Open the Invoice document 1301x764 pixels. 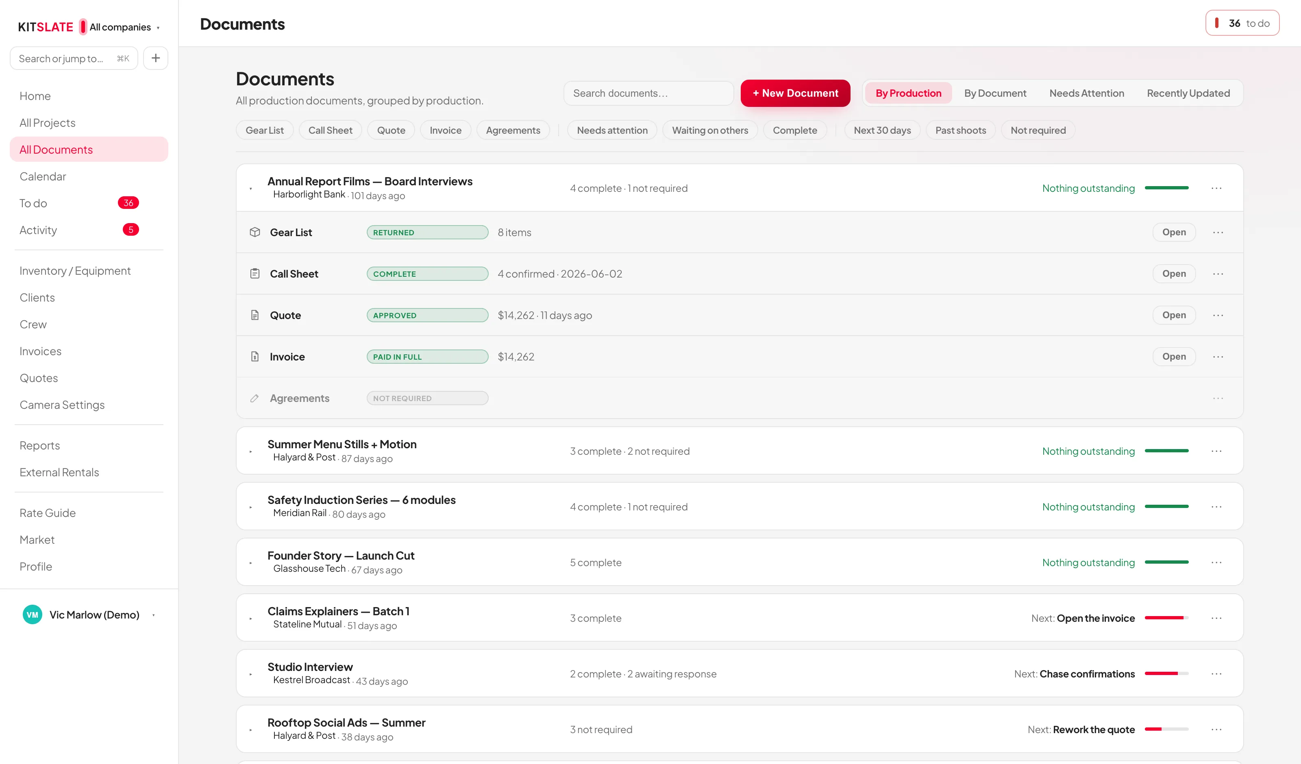pyautogui.click(x=1173, y=357)
